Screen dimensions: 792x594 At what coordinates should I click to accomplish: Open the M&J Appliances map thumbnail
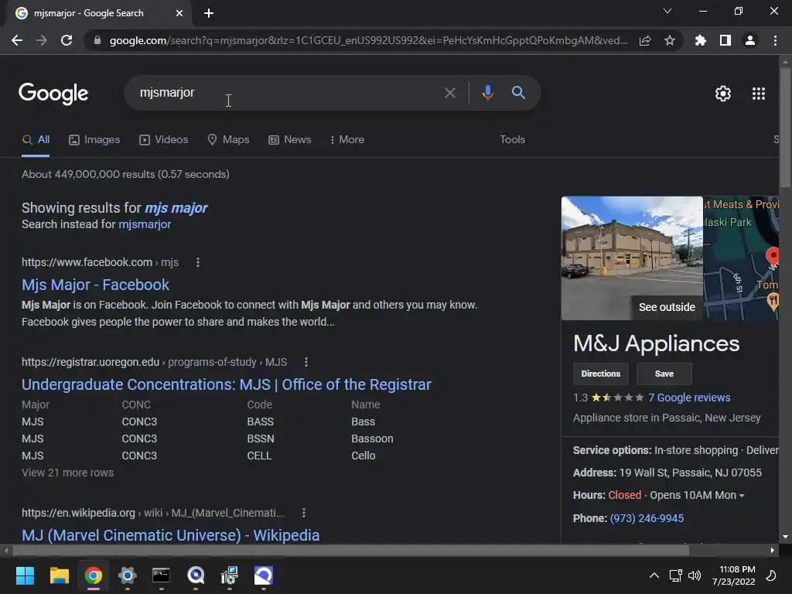click(740, 258)
